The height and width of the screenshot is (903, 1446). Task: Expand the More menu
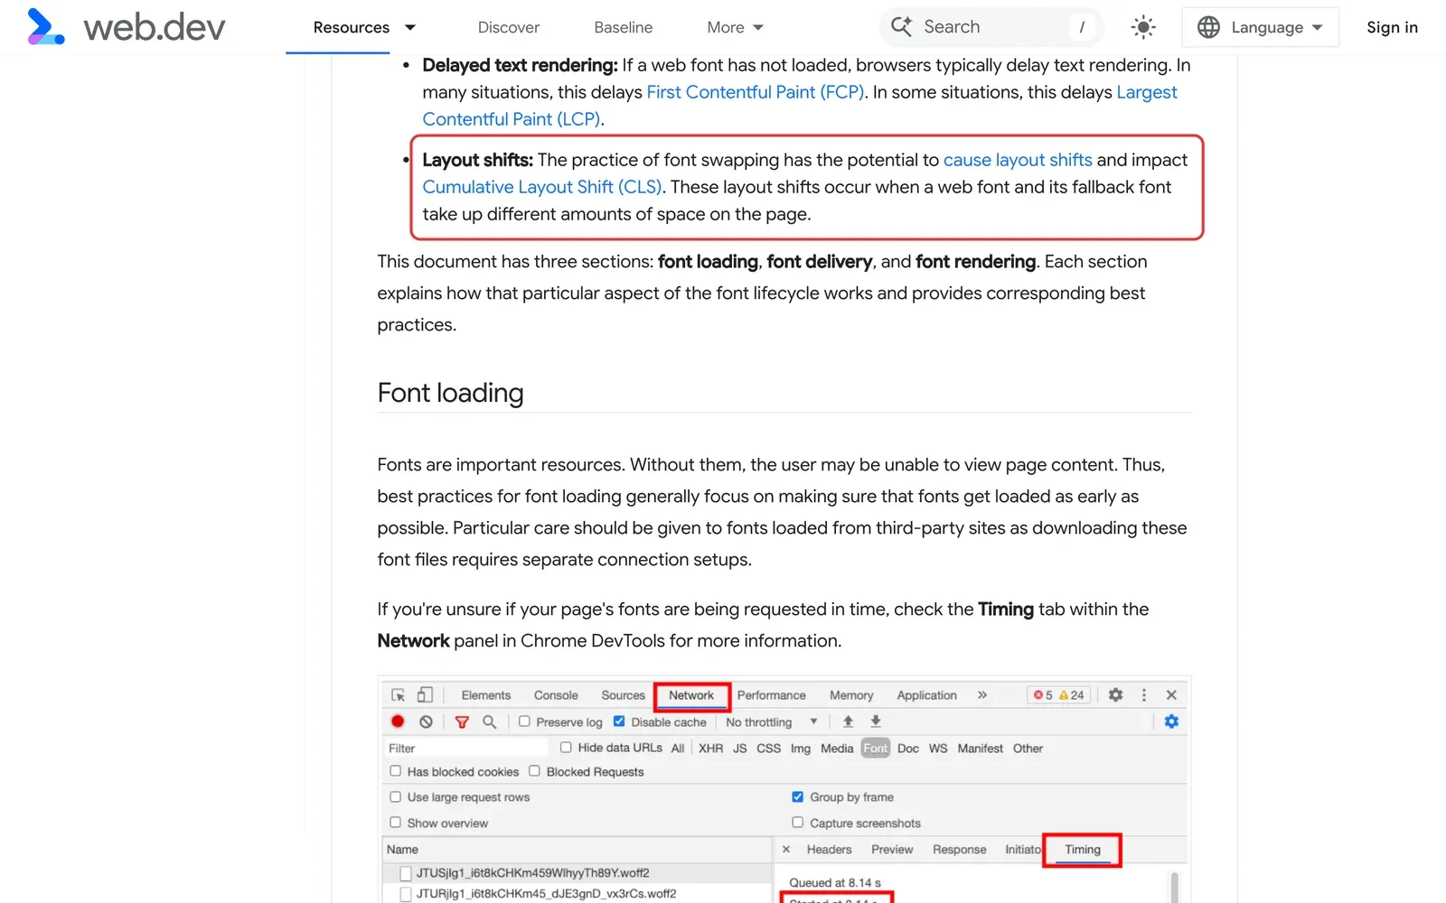point(736,27)
